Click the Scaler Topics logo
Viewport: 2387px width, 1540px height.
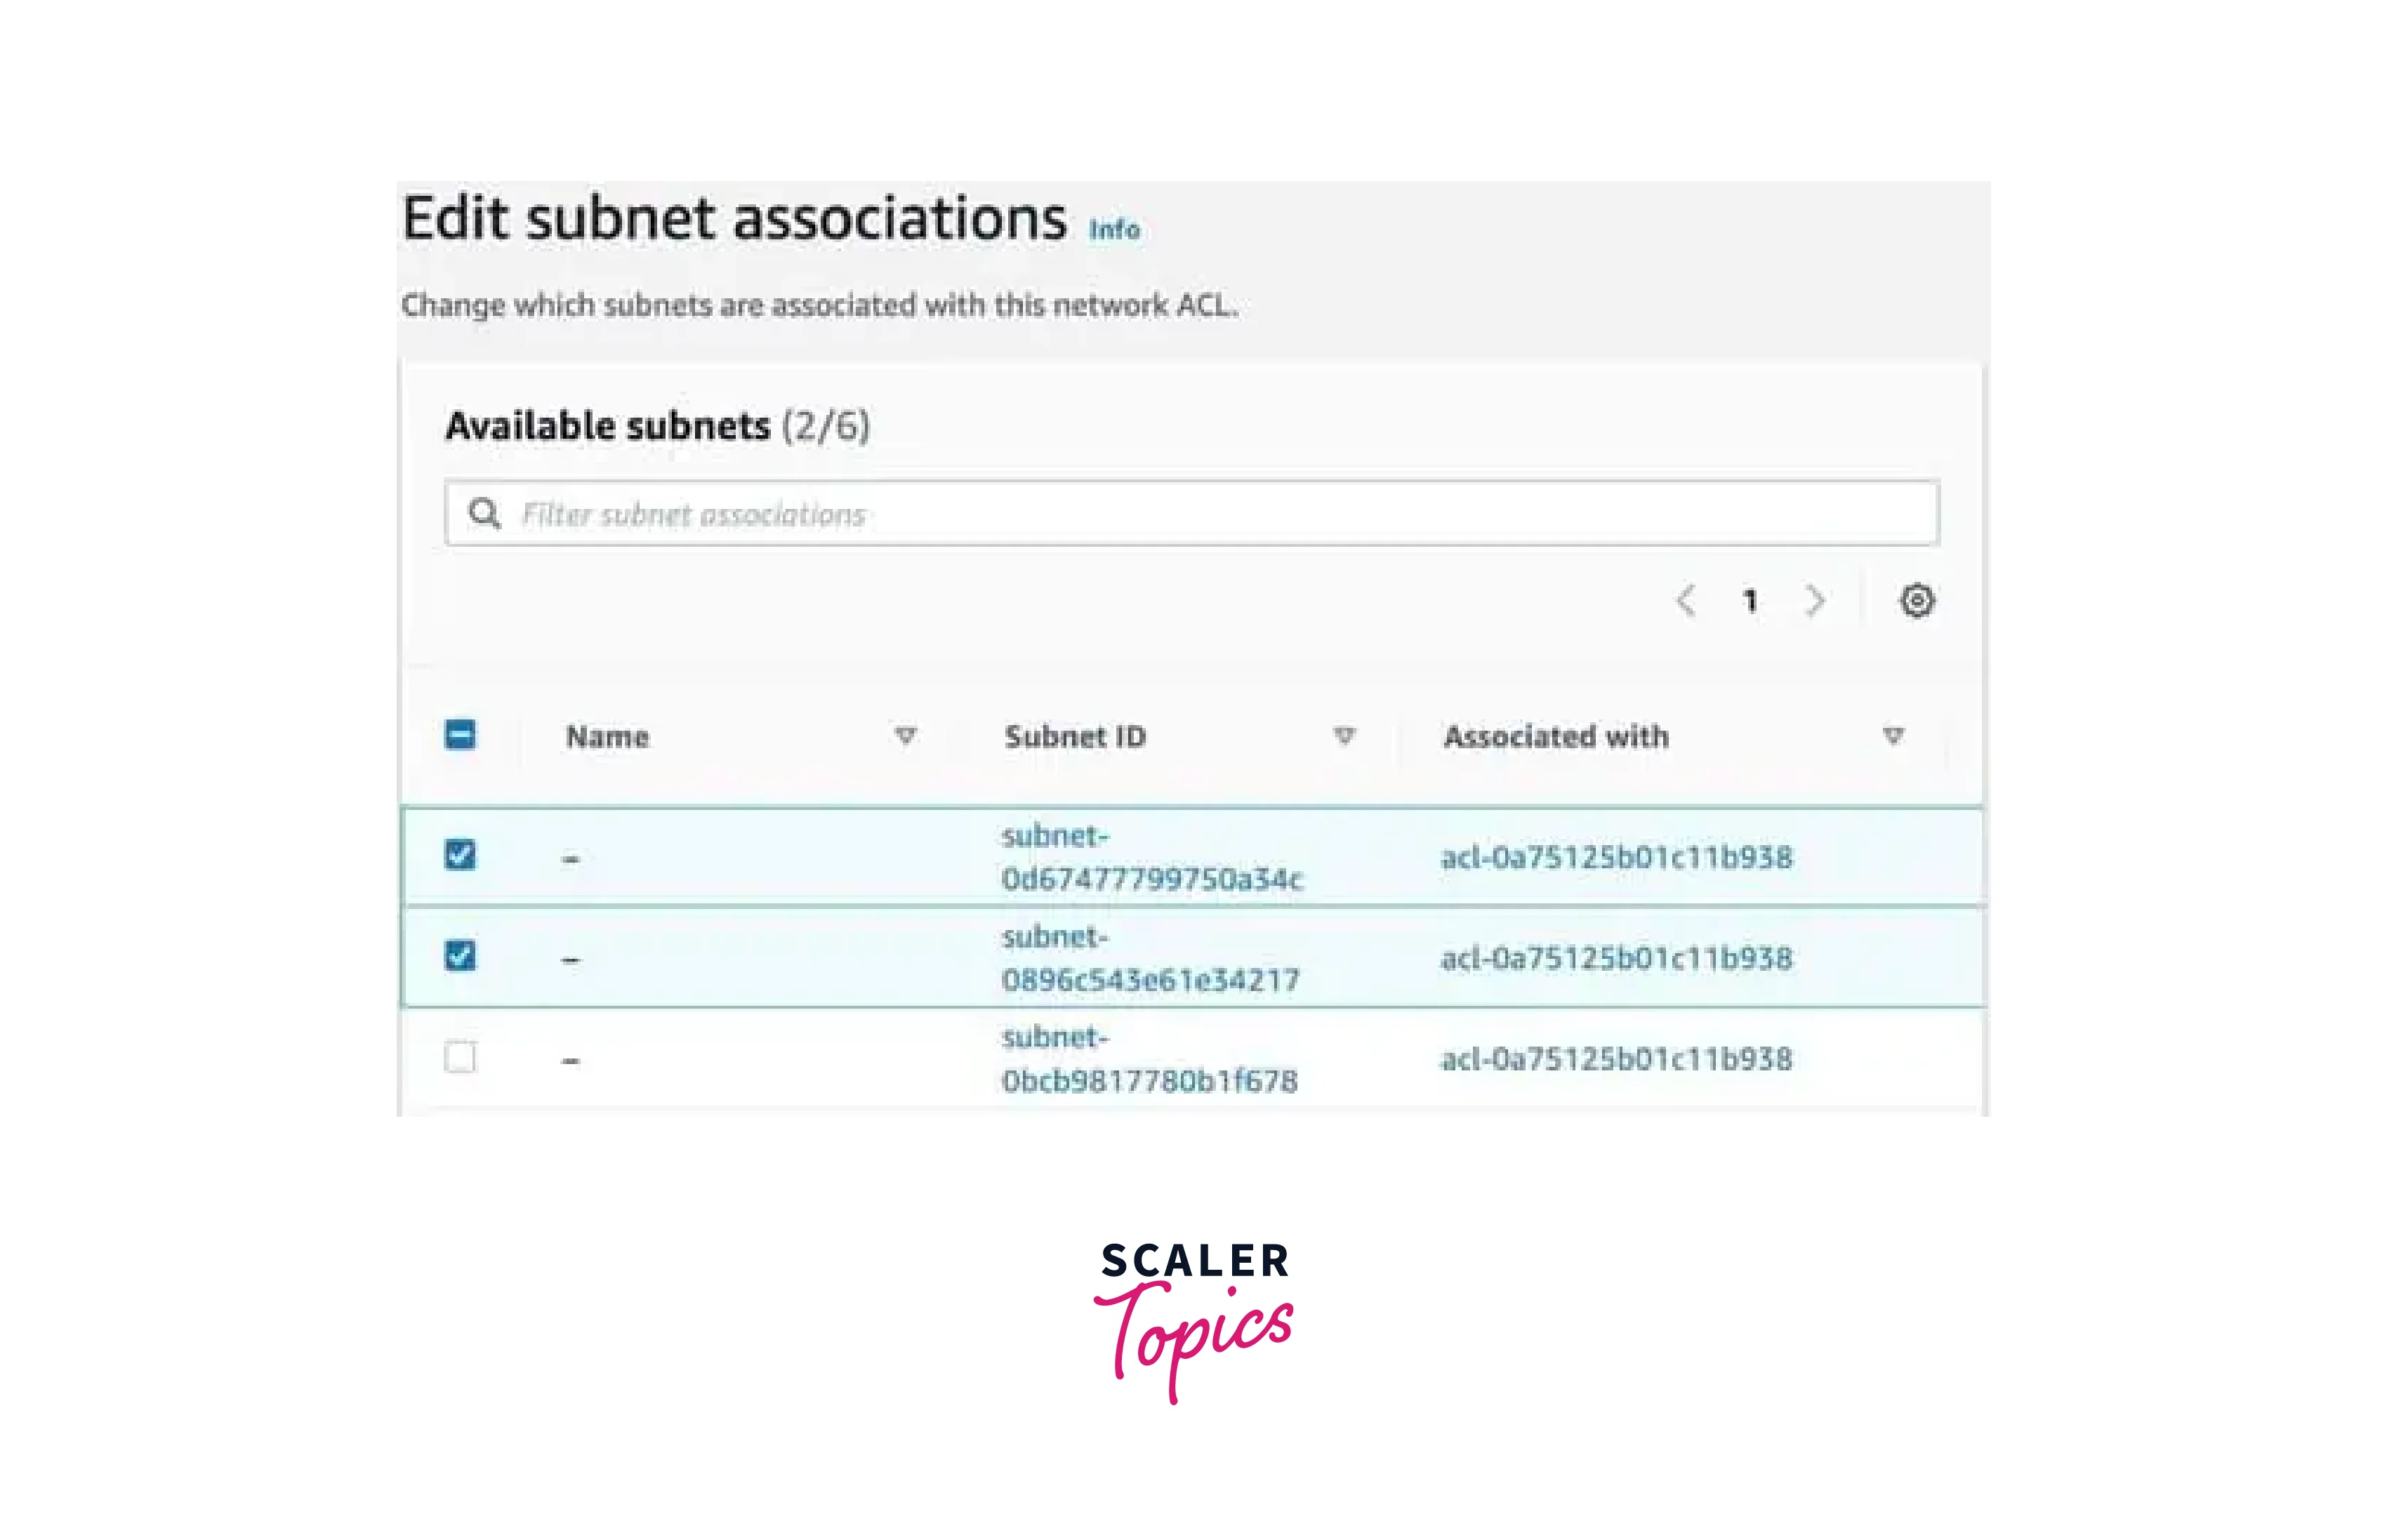(1194, 1318)
